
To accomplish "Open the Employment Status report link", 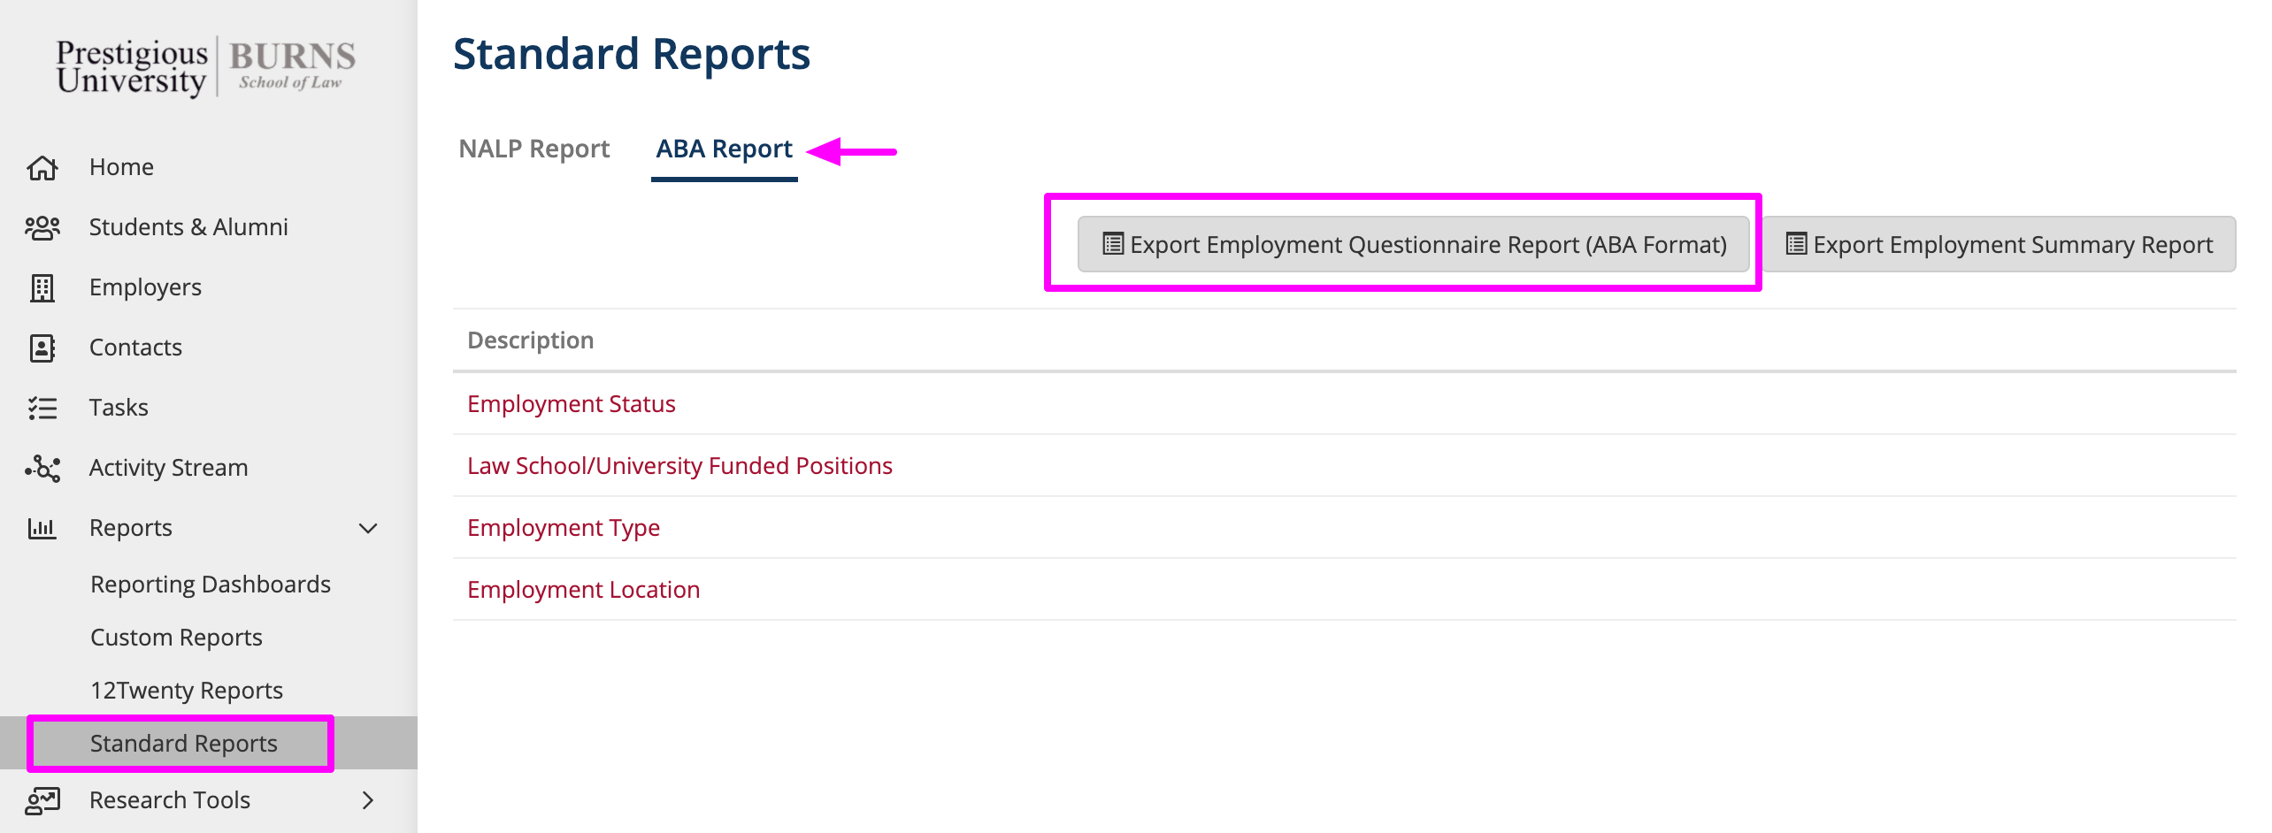I will 571,404.
